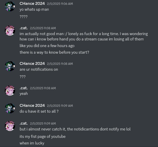Click .cat. avatar beside the 'yeah' message

pyautogui.click(x=10, y=91)
